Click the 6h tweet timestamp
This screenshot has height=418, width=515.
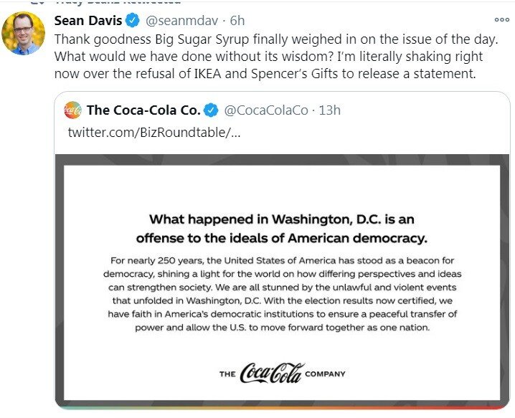(x=237, y=21)
